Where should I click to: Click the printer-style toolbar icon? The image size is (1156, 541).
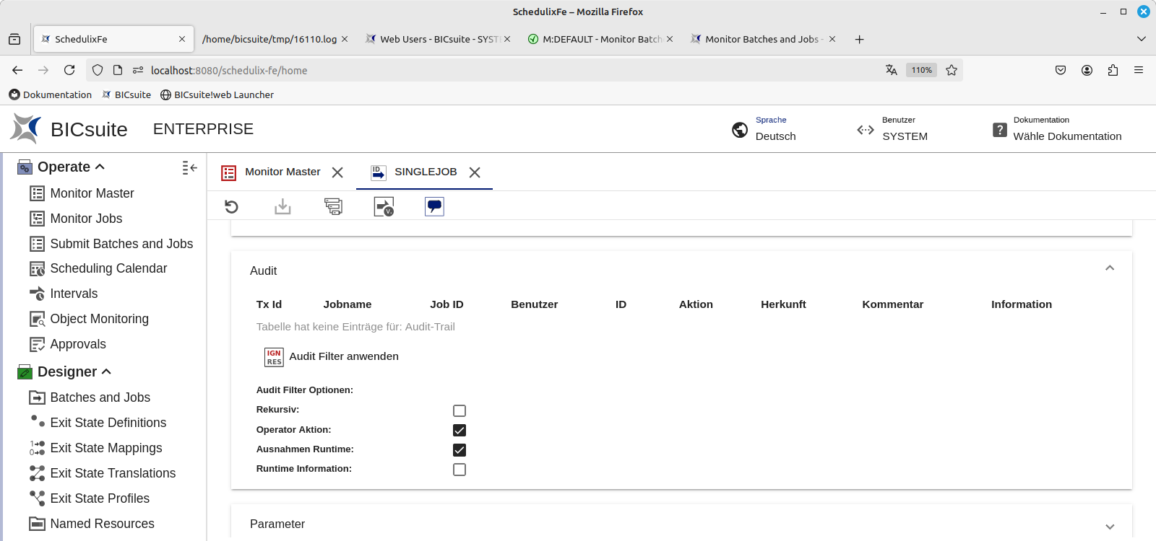pos(333,207)
